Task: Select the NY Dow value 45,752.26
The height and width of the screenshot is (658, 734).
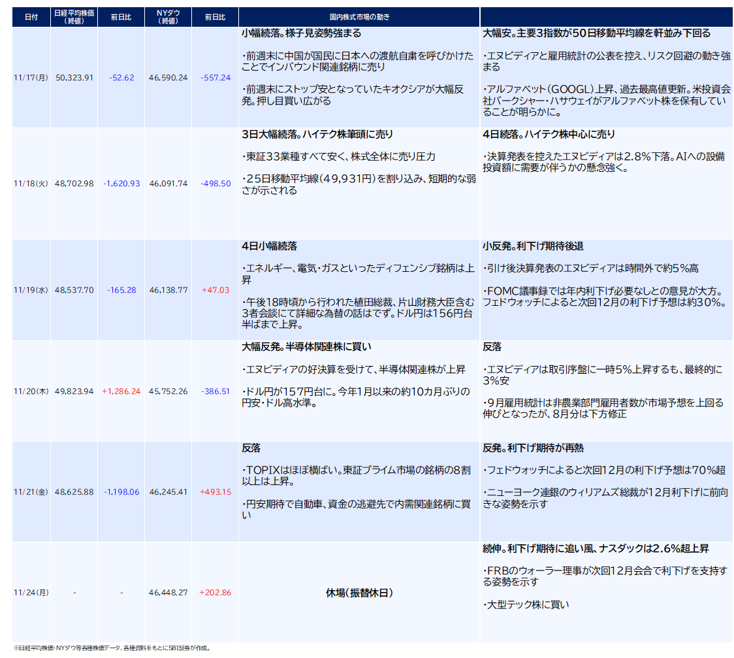Action: tap(168, 391)
